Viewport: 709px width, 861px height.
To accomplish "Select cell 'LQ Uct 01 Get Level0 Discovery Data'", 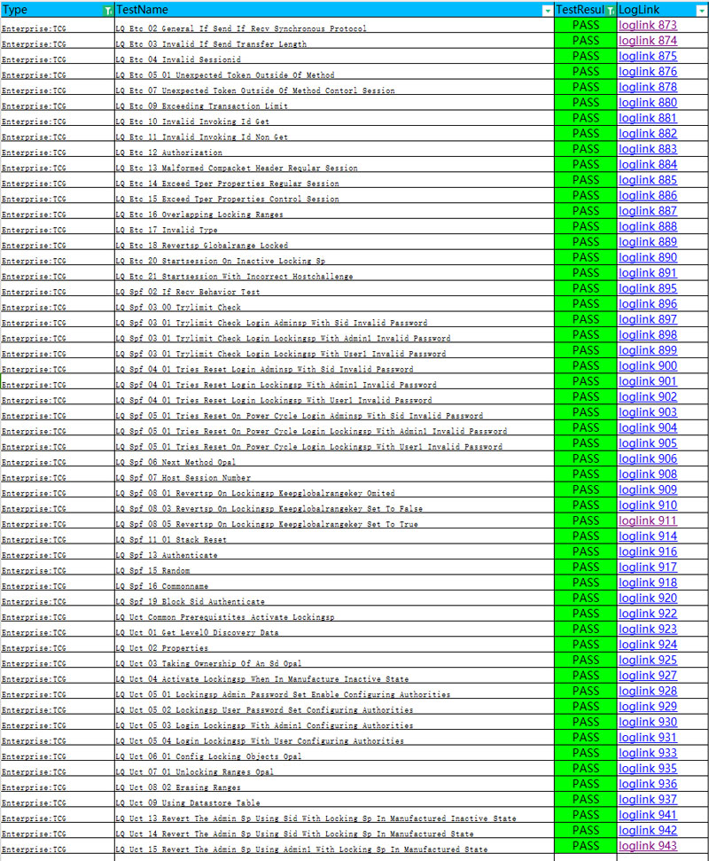I will (334, 630).
